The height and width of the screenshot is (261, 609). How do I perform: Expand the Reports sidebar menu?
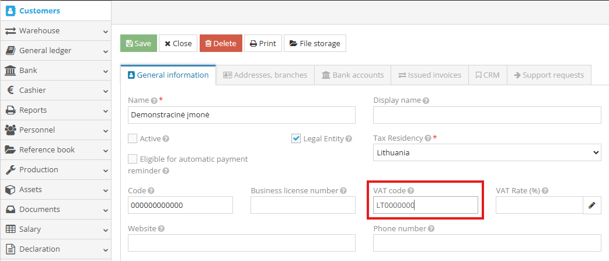(x=55, y=110)
